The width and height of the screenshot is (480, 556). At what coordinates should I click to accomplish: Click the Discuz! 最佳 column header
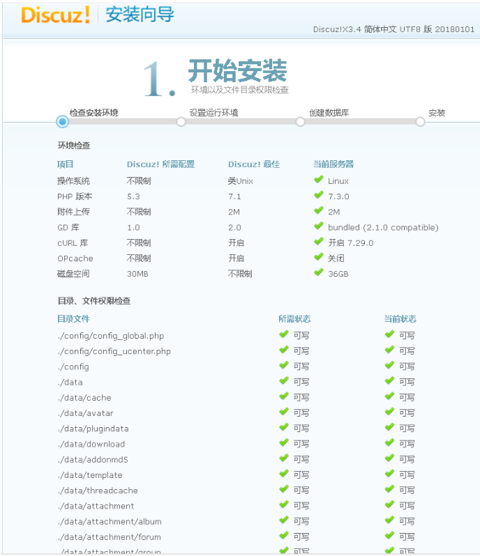(254, 164)
